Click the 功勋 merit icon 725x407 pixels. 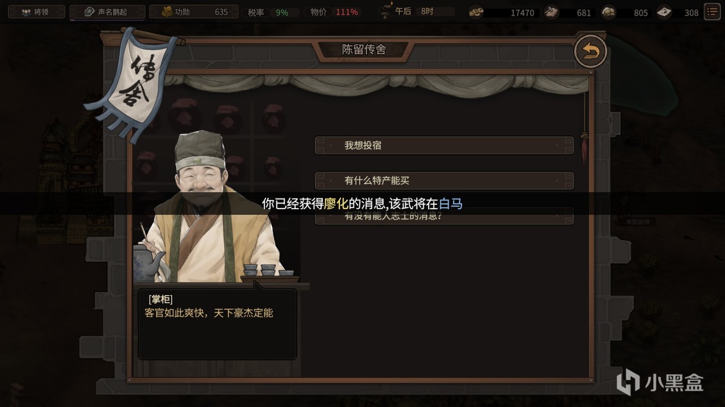click(167, 12)
